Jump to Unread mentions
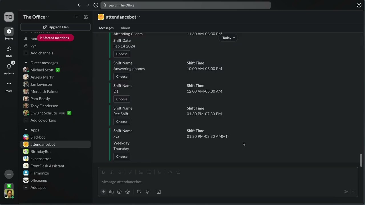 55,38
